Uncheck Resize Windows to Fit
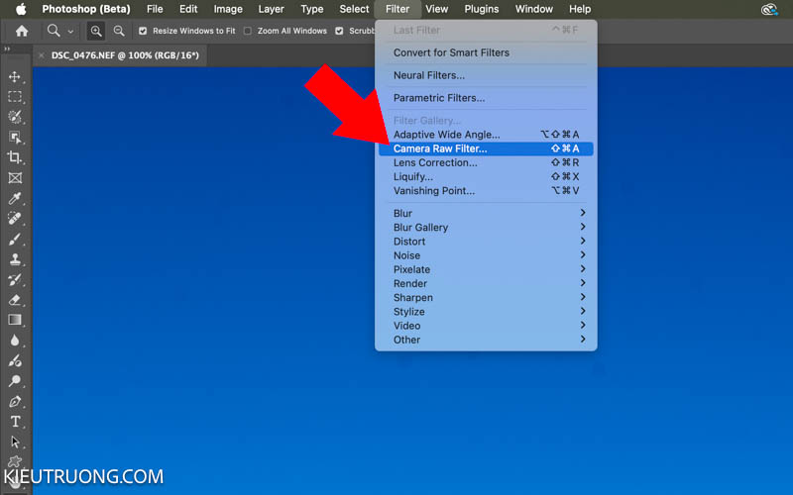This screenshot has width=793, height=495. point(143,31)
